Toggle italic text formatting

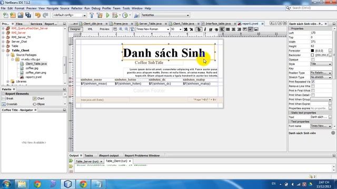click(205, 29)
